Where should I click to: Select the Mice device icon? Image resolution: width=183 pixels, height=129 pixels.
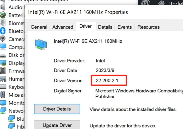[3, 94]
